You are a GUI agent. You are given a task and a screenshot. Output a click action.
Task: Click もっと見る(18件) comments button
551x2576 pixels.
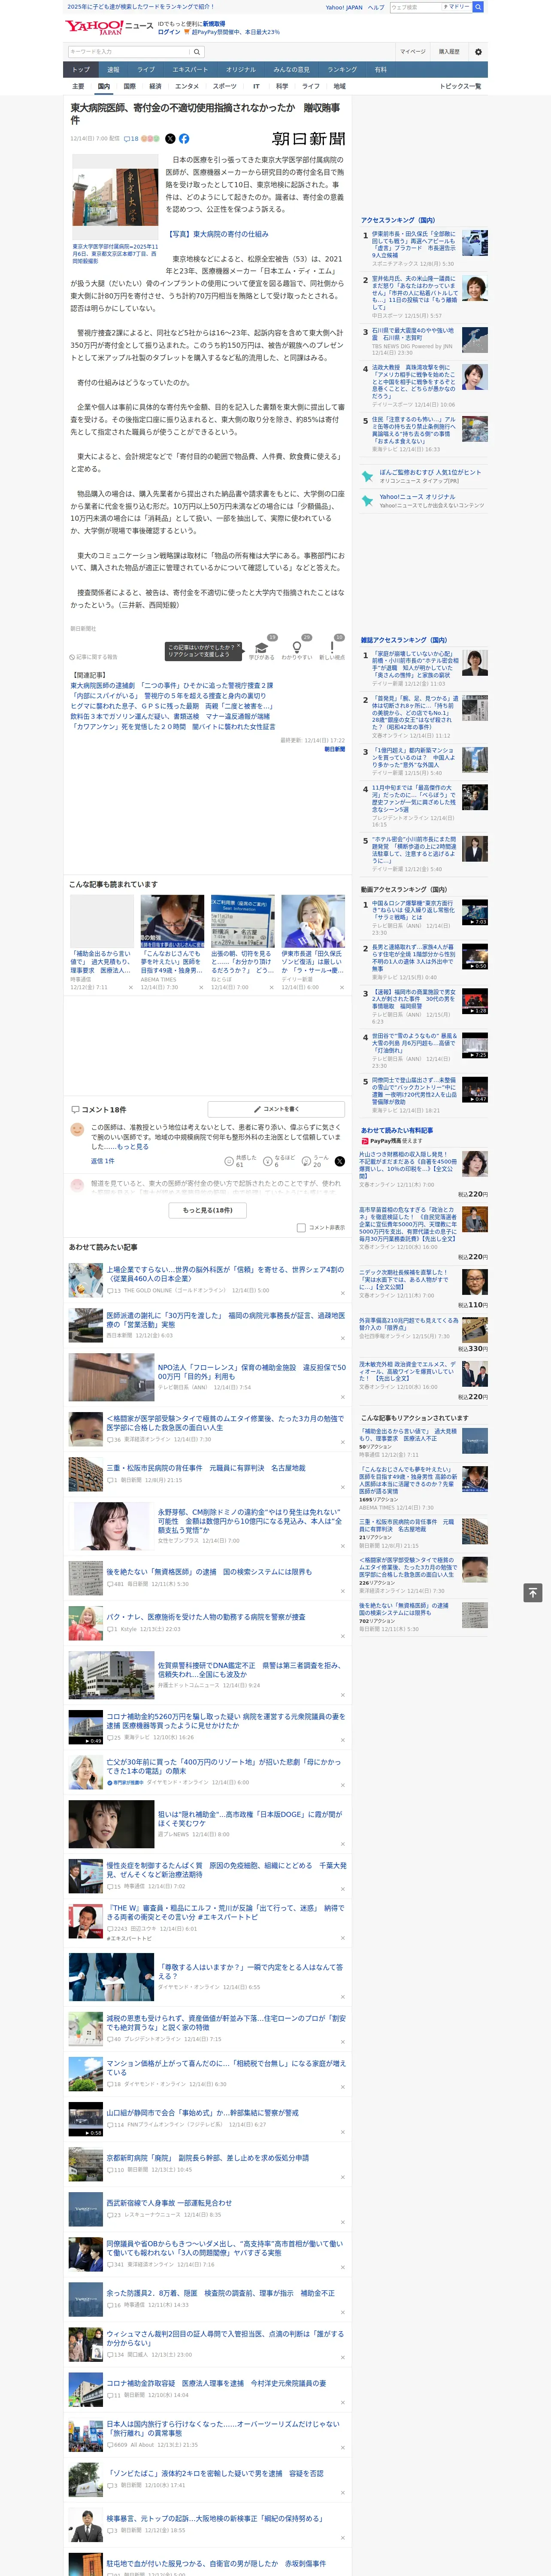(x=208, y=1210)
